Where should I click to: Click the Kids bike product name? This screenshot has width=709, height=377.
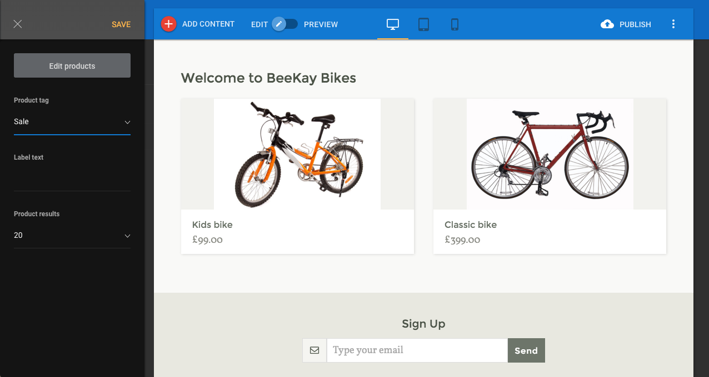tap(212, 225)
